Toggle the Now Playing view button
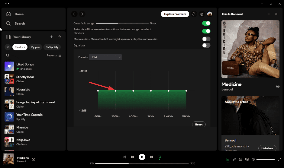 click(228, 159)
